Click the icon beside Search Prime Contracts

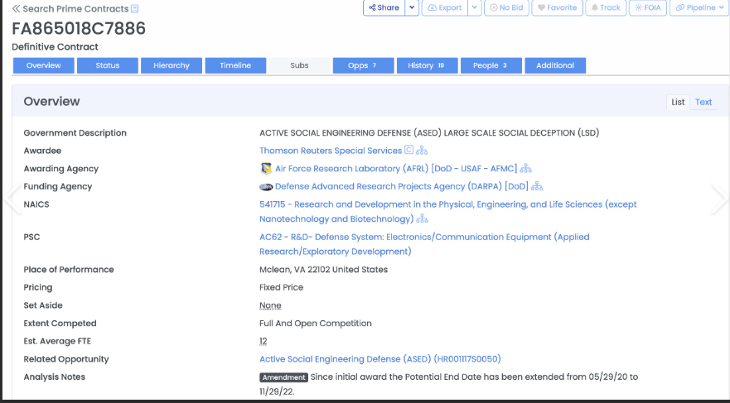point(135,9)
